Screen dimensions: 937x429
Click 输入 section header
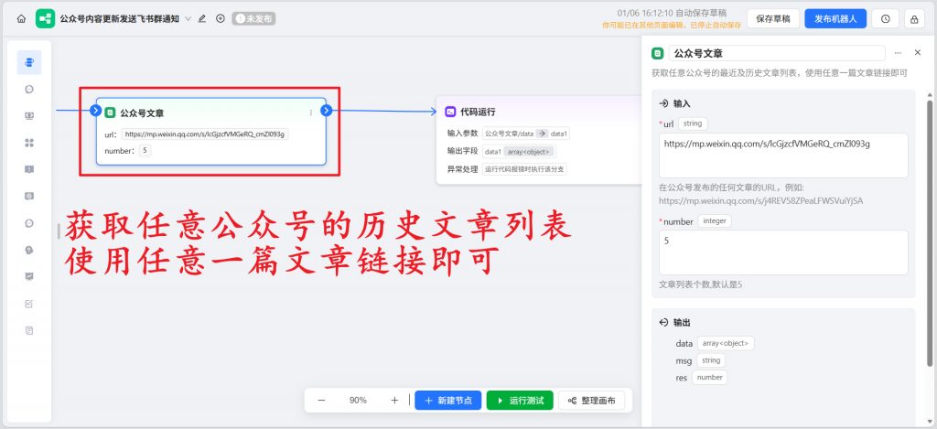tap(674, 103)
